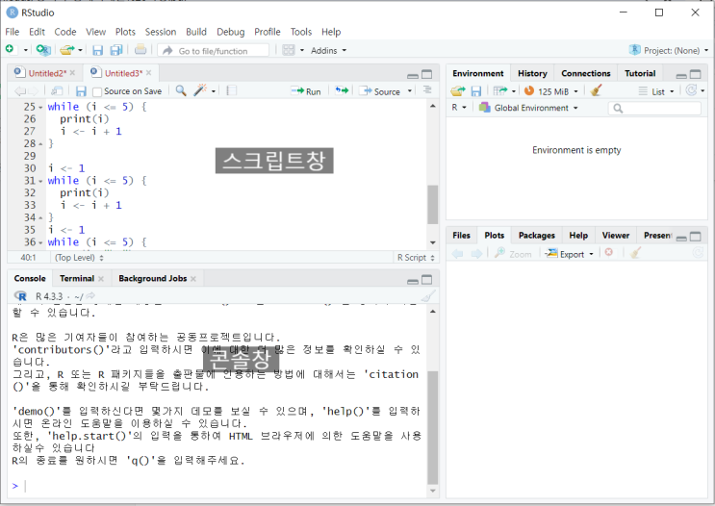Image resolution: width=715 pixels, height=506 pixels.
Task: Click the compile report notebook icon
Action: (x=231, y=90)
